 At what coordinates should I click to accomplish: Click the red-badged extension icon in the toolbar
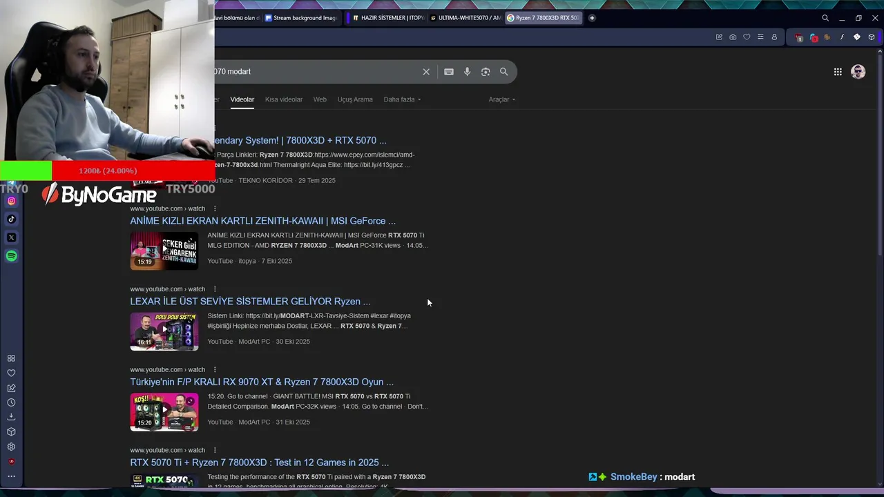pos(814,37)
